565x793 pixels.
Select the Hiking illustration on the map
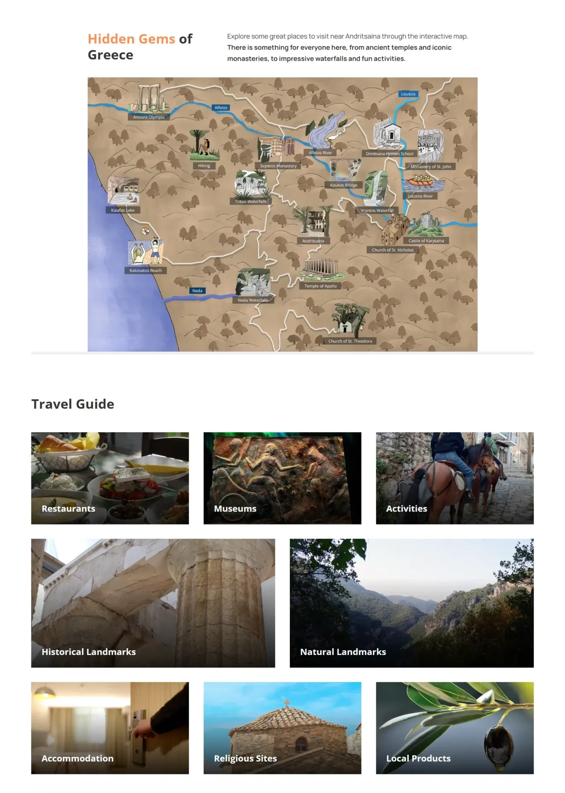click(x=204, y=145)
